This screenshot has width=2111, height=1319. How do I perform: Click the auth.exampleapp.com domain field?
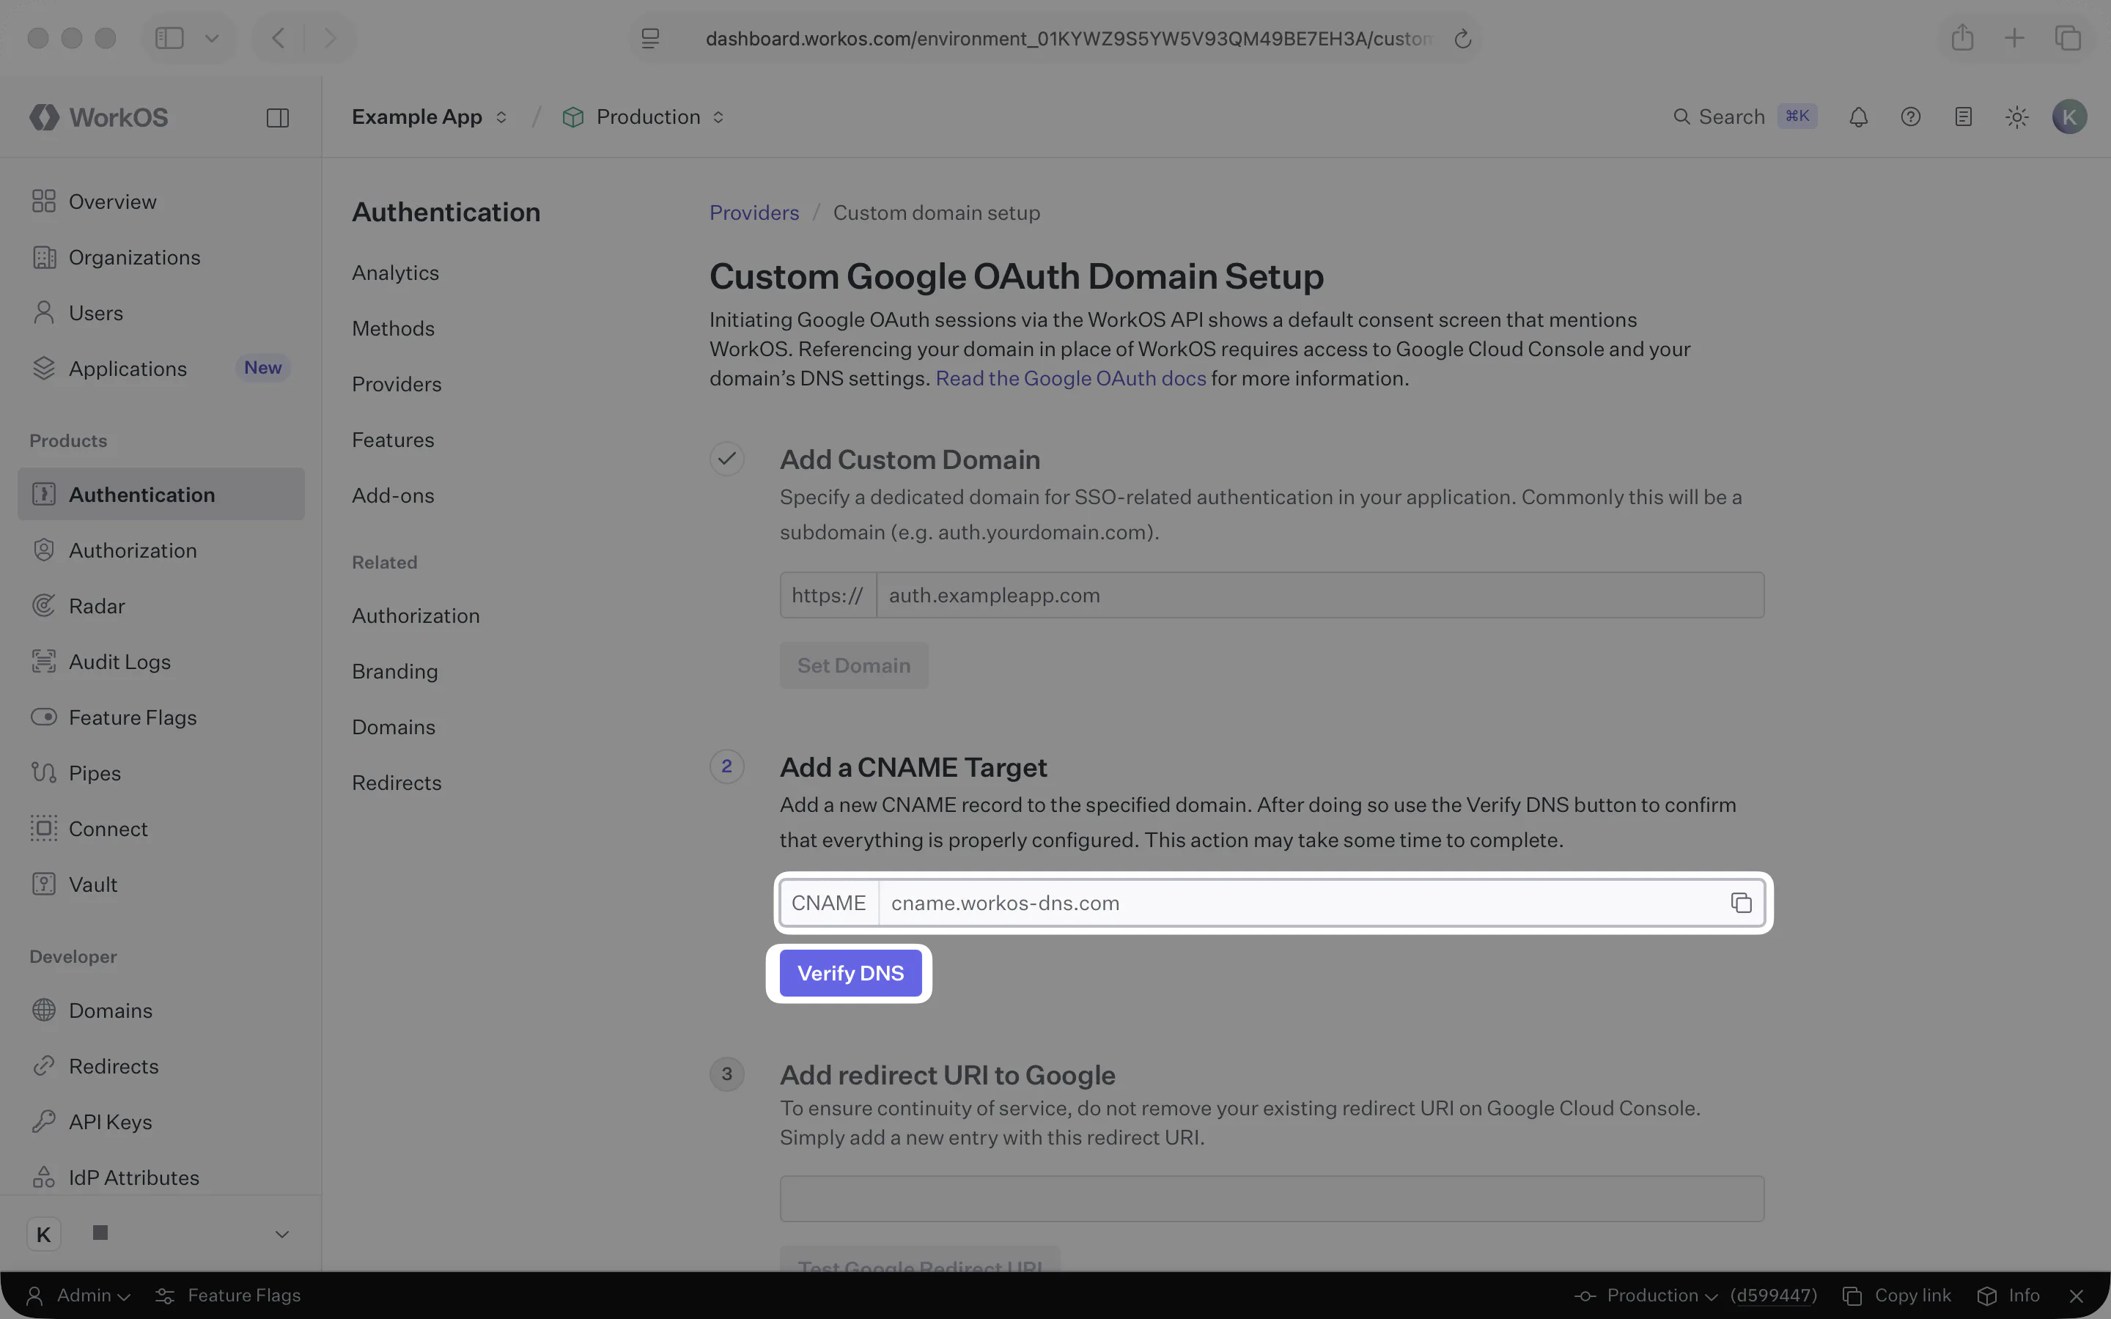[1320, 595]
